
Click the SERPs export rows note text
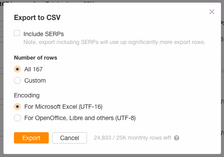(x=114, y=42)
